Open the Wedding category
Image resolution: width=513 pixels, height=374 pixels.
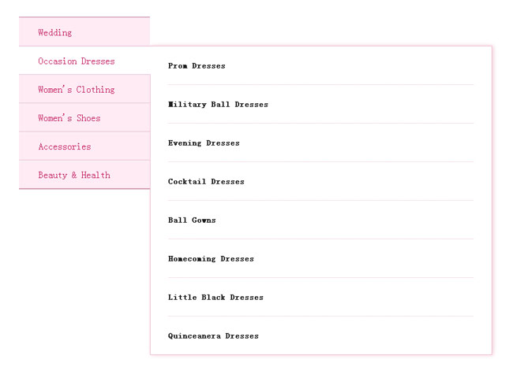pos(55,32)
